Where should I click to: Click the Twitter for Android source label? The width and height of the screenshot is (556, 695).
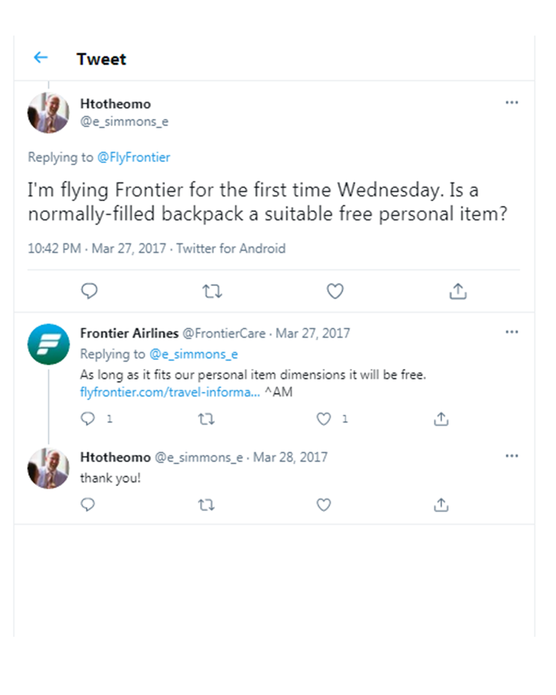[x=231, y=249]
